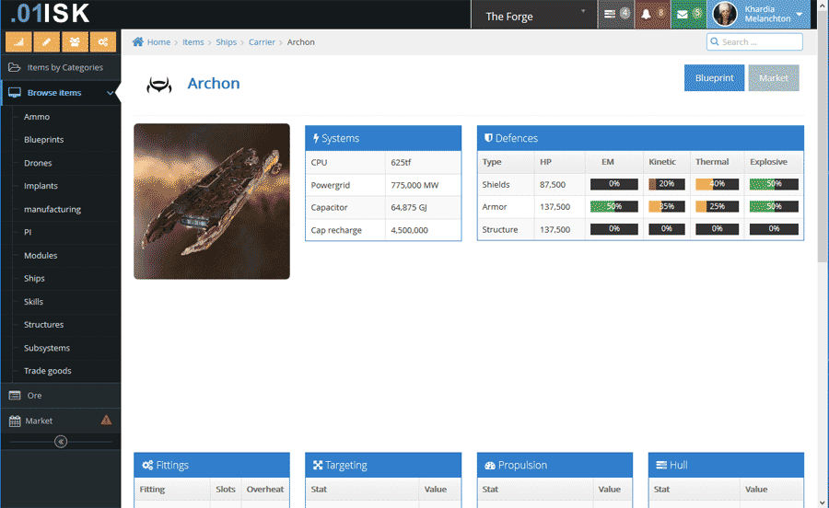Click the Capacitor value 64,875 GJ

(409, 208)
